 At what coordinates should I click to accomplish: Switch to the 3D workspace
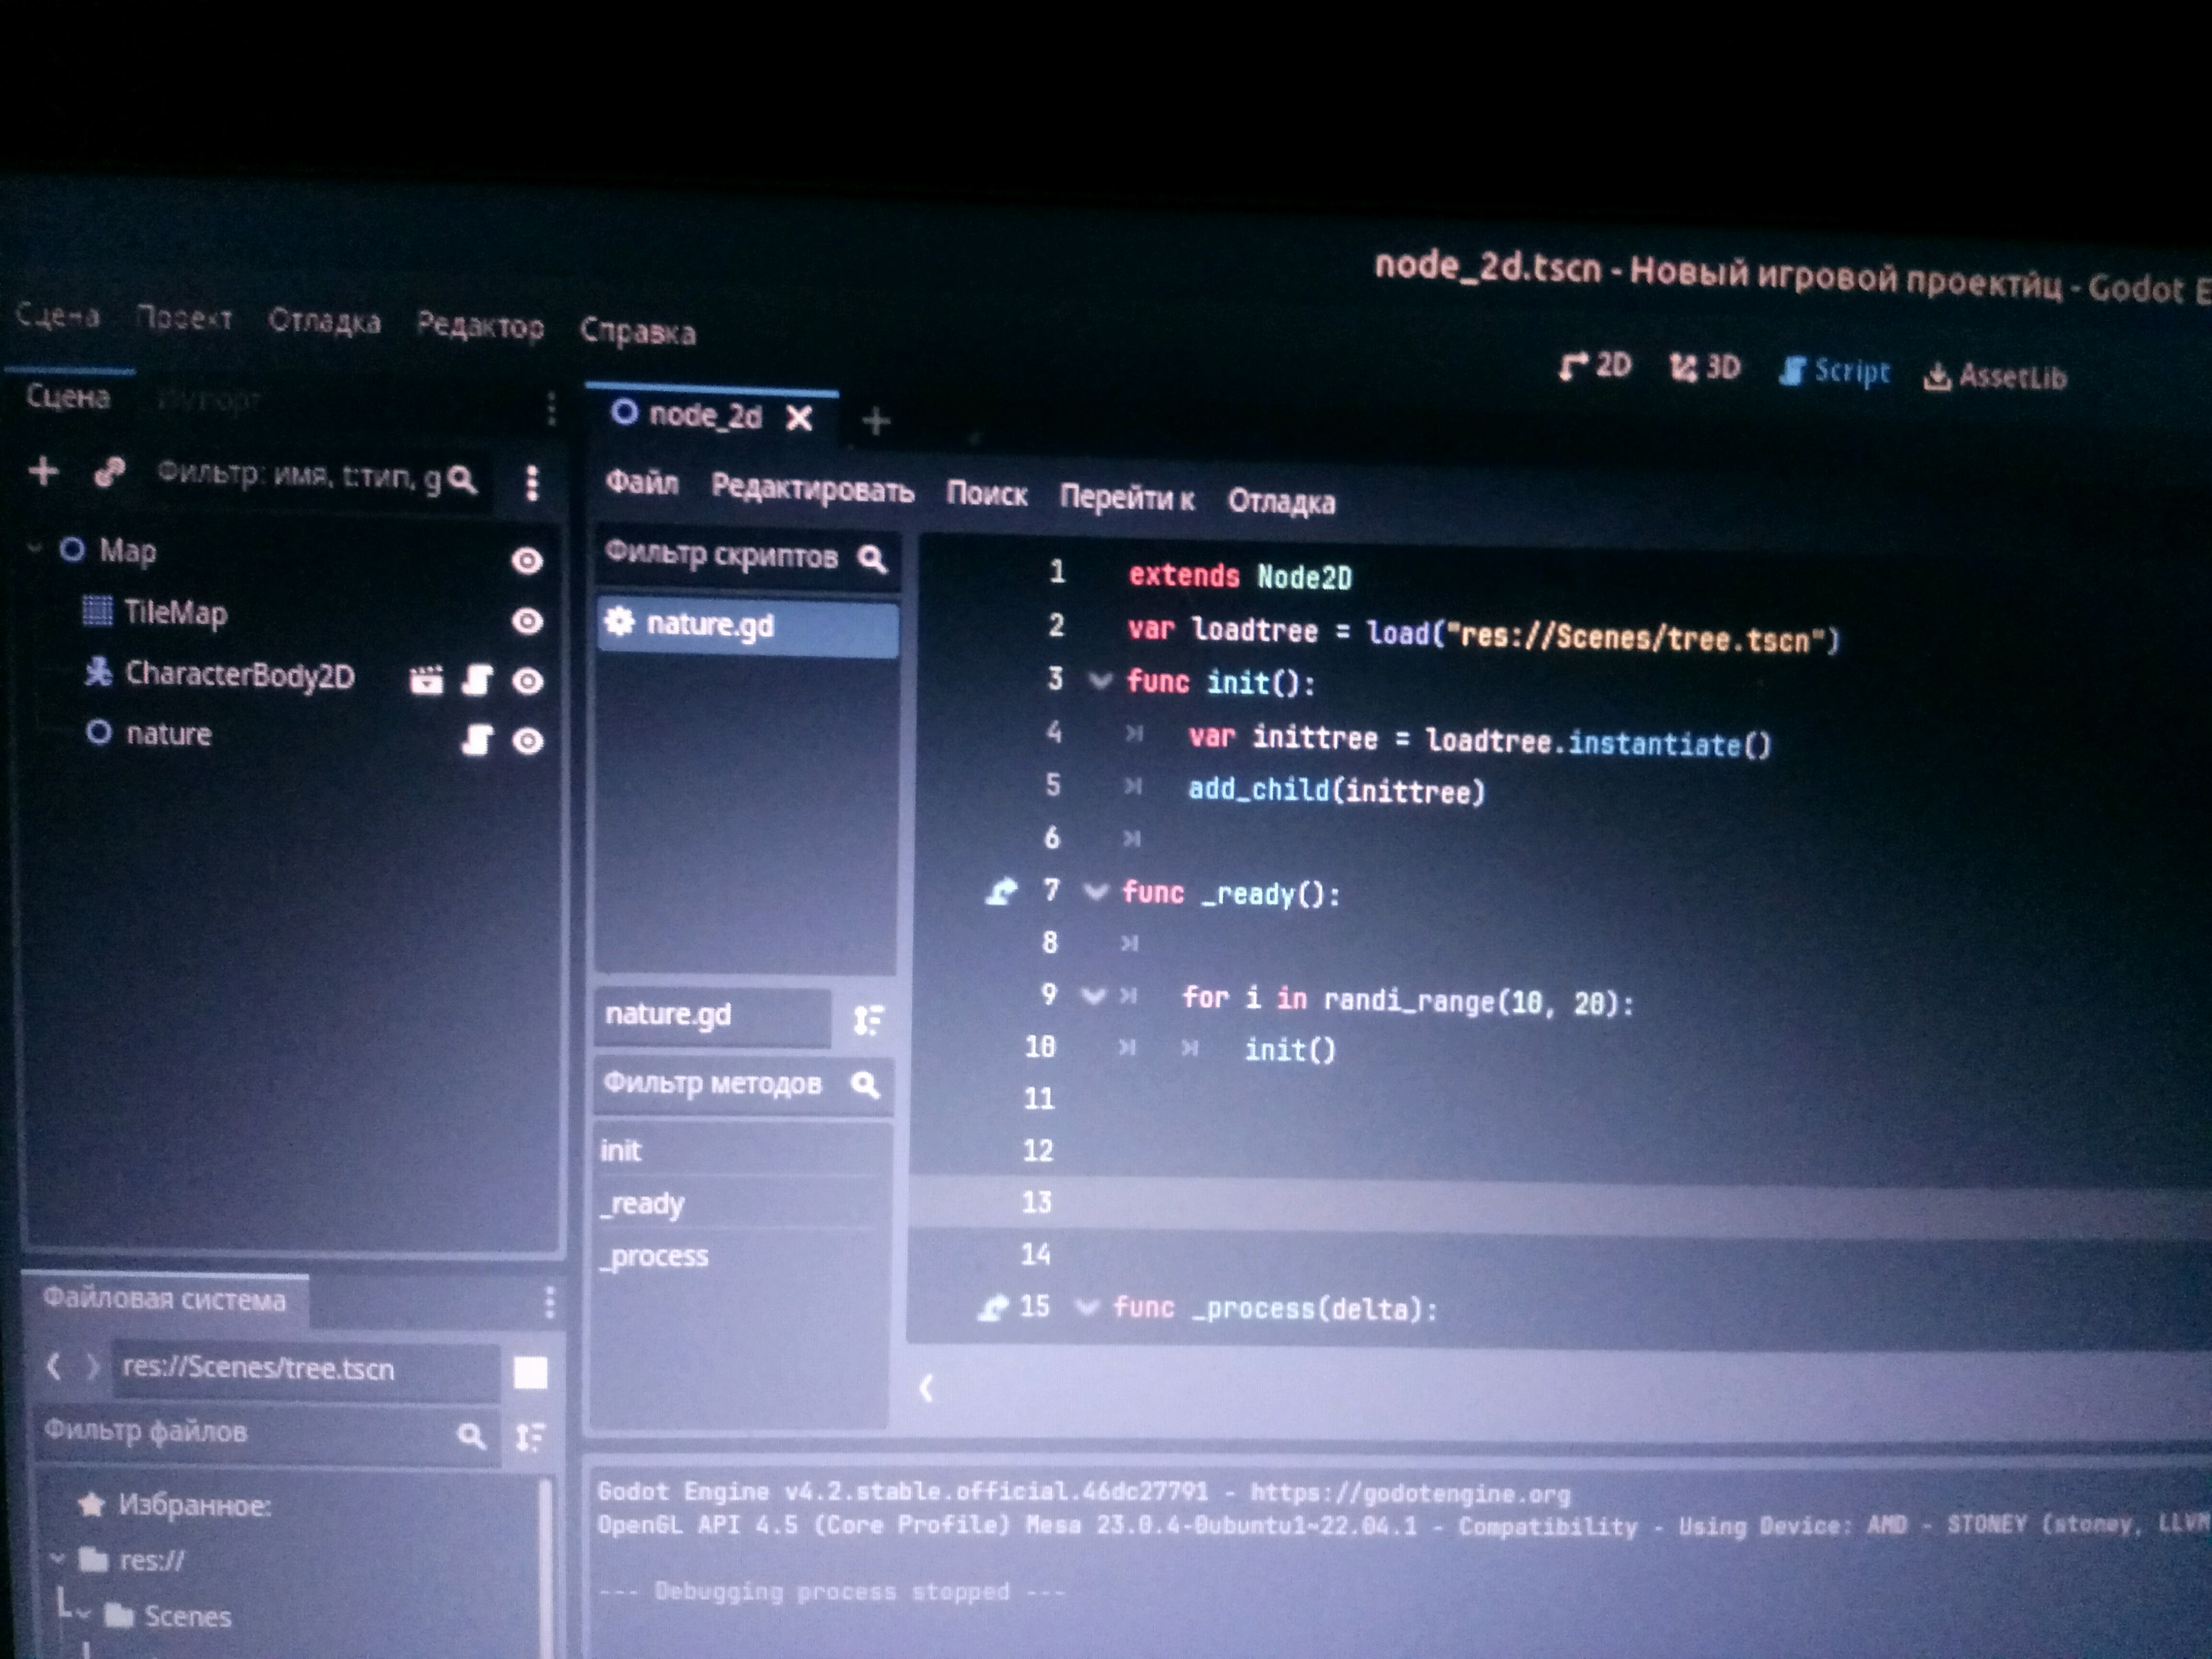click(x=1706, y=368)
